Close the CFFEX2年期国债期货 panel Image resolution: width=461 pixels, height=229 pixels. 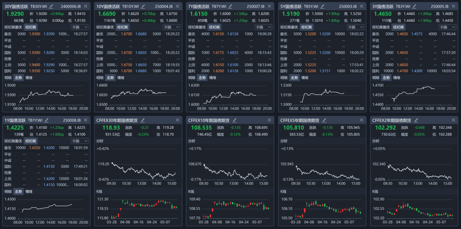point(453,120)
